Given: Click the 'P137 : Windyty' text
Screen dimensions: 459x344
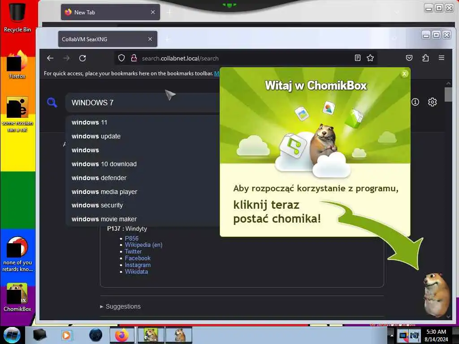Looking at the screenshot, I should point(127,228).
